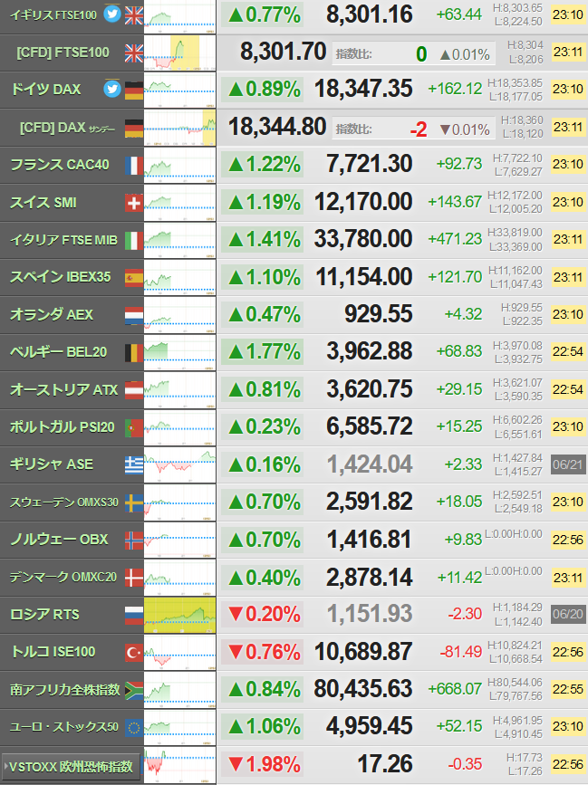Click the UK flag in the イギリス FTSE100 row
588x785 pixels.
coord(134,15)
